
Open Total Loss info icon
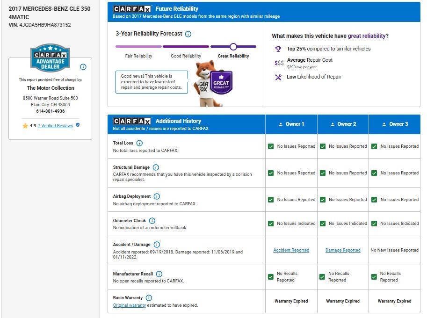(139, 143)
